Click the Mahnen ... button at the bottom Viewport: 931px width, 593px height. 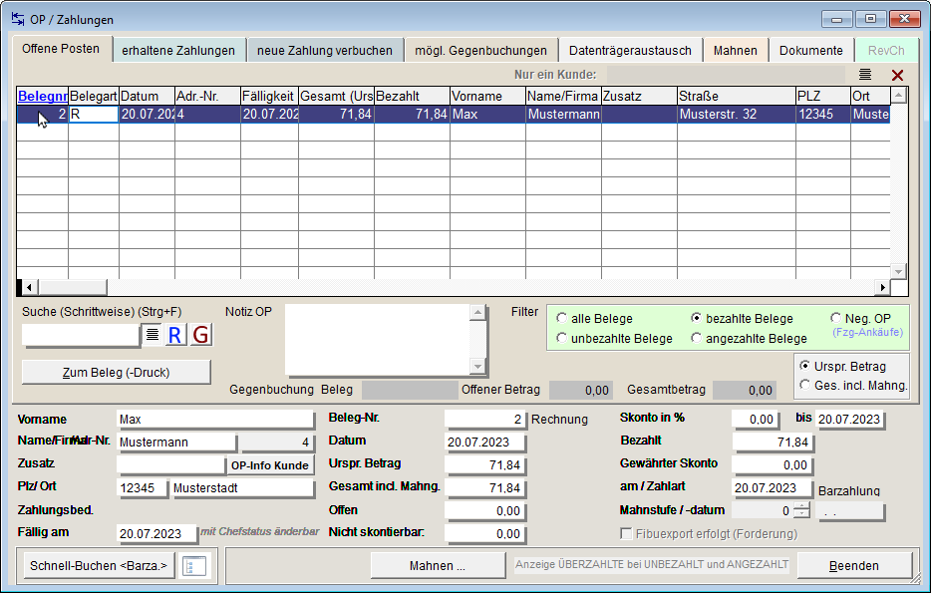[x=438, y=566]
